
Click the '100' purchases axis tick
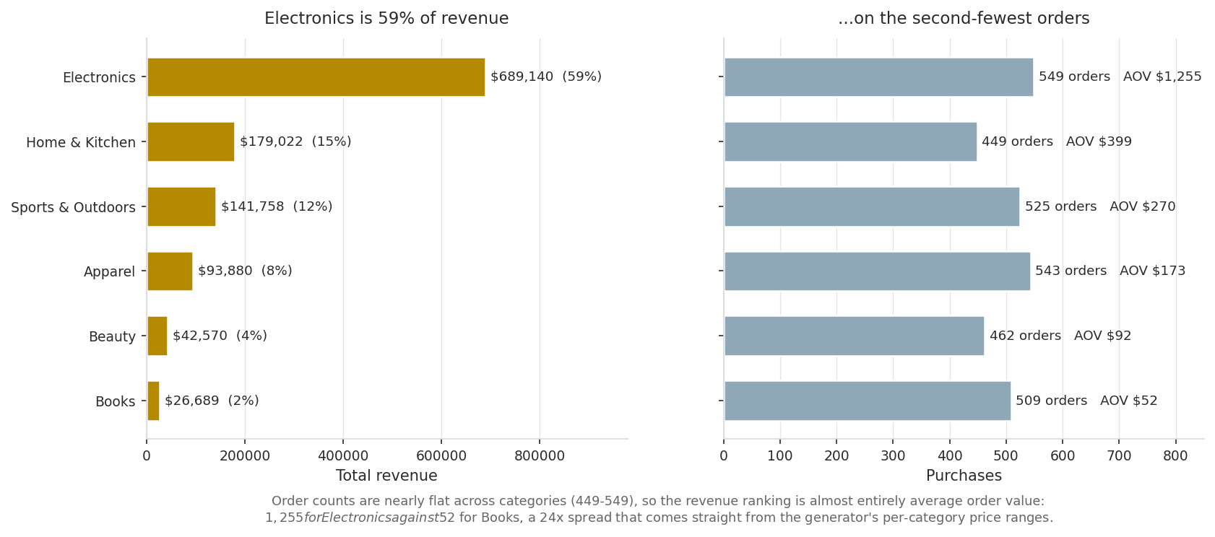click(780, 456)
